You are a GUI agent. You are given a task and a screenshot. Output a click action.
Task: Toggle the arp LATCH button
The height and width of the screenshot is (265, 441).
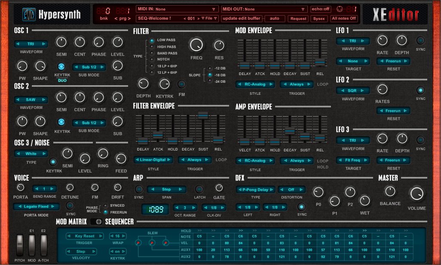click(x=199, y=189)
